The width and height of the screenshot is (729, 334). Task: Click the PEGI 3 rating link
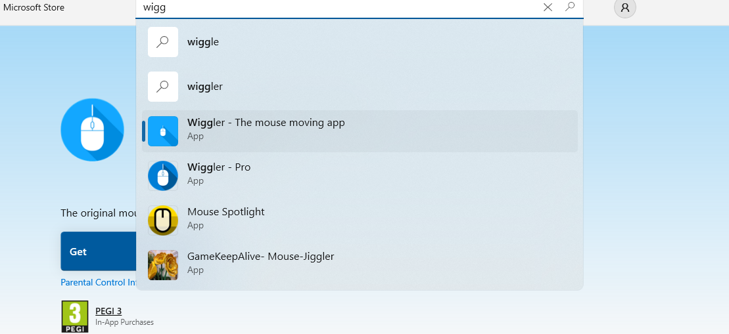[x=108, y=311]
